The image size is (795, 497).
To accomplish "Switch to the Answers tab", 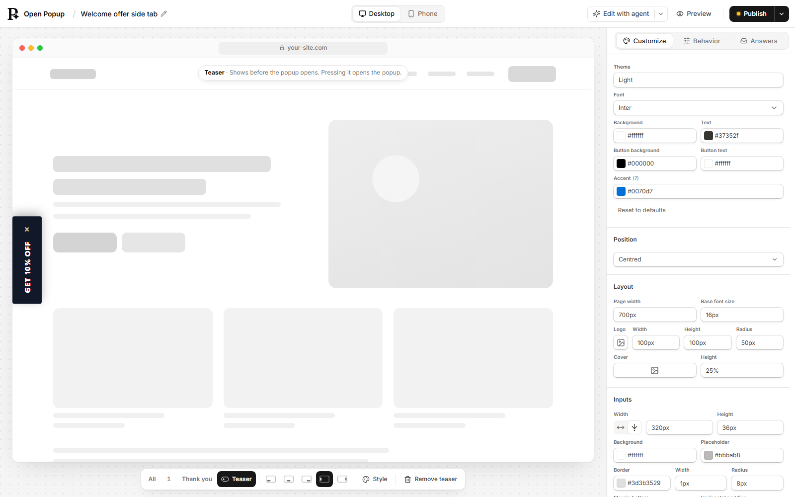I will pyautogui.click(x=759, y=41).
